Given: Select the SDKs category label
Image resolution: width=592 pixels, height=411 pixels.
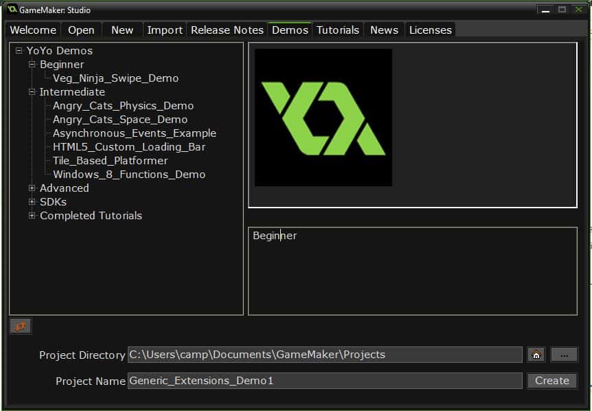Looking at the screenshot, I should (53, 202).
